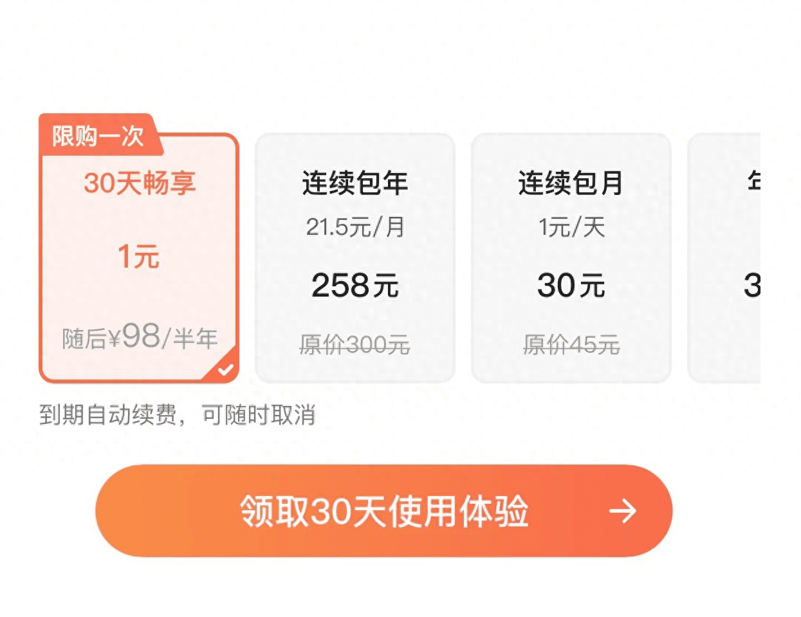Click the 到期自动续费，可随时取消 notice text

tap(178, 416)
